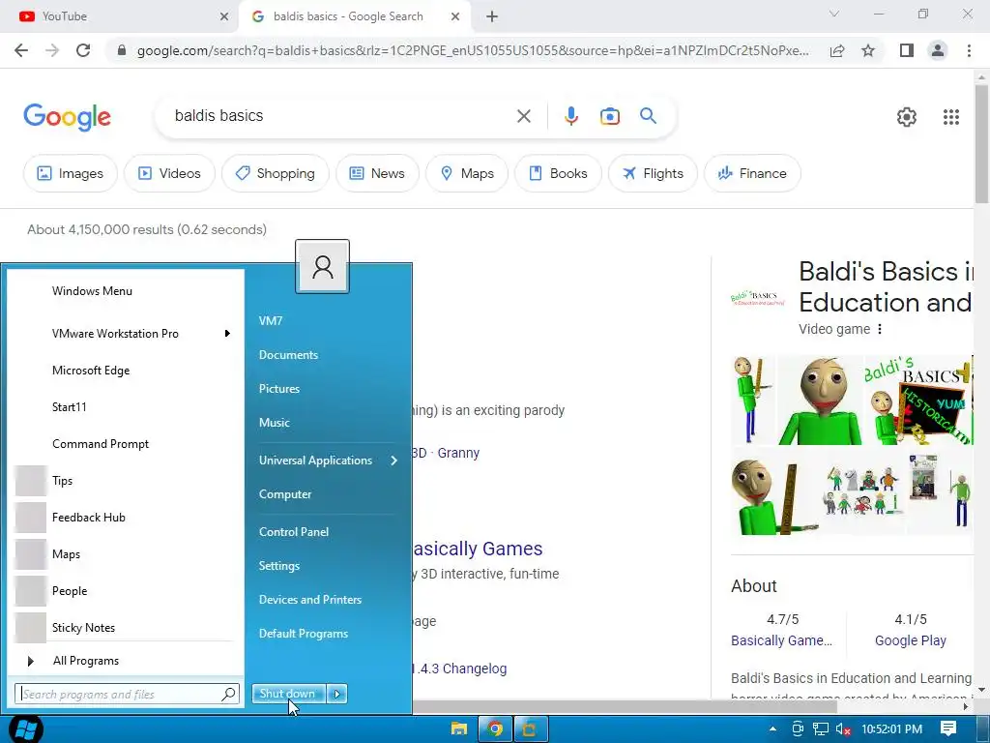
Task: Filter results by Images
Action: point(70,173)
